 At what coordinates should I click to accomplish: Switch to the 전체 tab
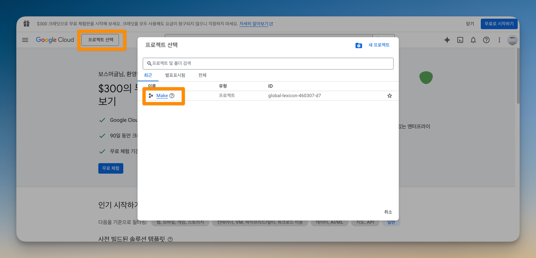(202, 75)
